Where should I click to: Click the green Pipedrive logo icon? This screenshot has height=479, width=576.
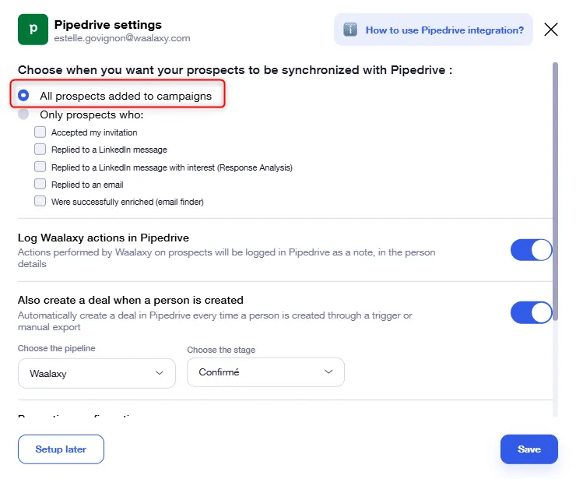(33, 30)
